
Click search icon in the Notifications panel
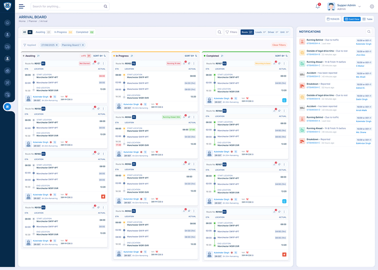pos(368,32)
